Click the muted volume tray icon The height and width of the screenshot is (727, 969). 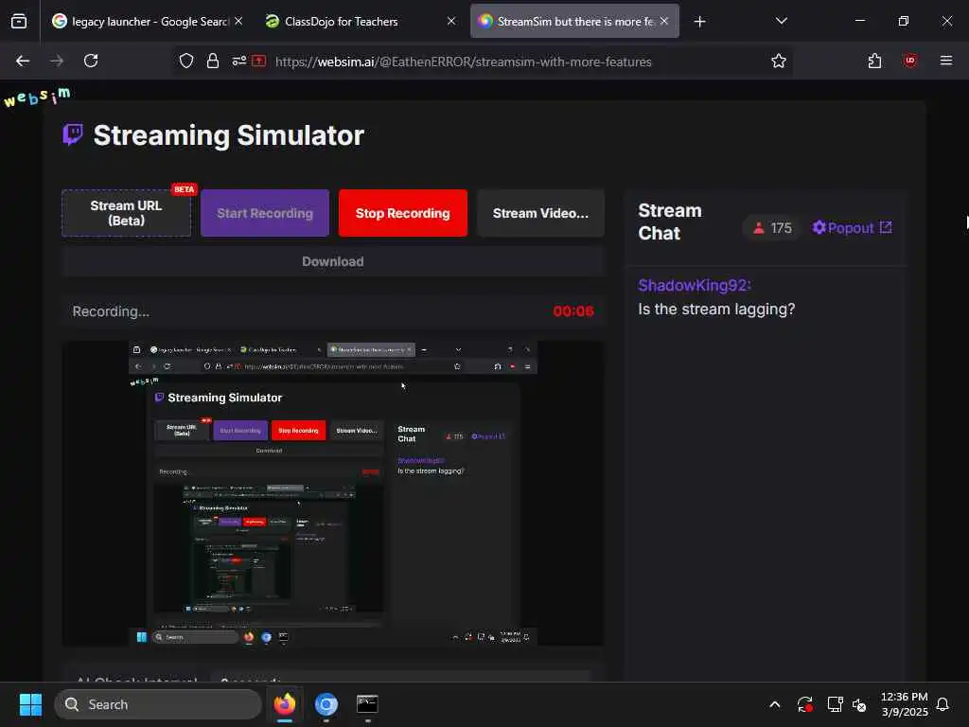[x=859, y=704]
